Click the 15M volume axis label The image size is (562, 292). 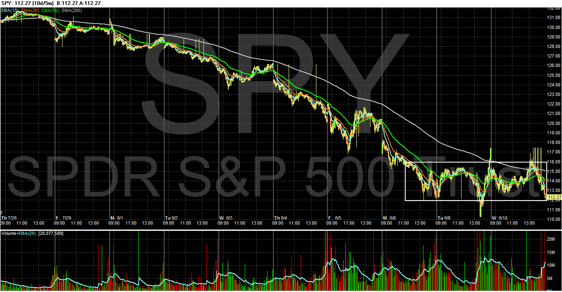[x=551, y=252]
